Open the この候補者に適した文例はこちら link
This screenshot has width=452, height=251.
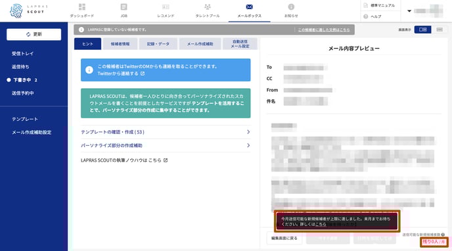[x=324, y=30]
